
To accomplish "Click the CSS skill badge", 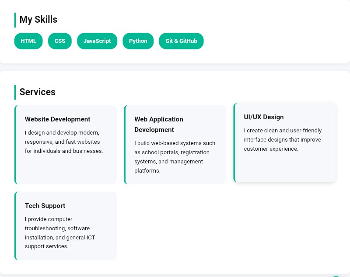I will (x=59, y=41).
